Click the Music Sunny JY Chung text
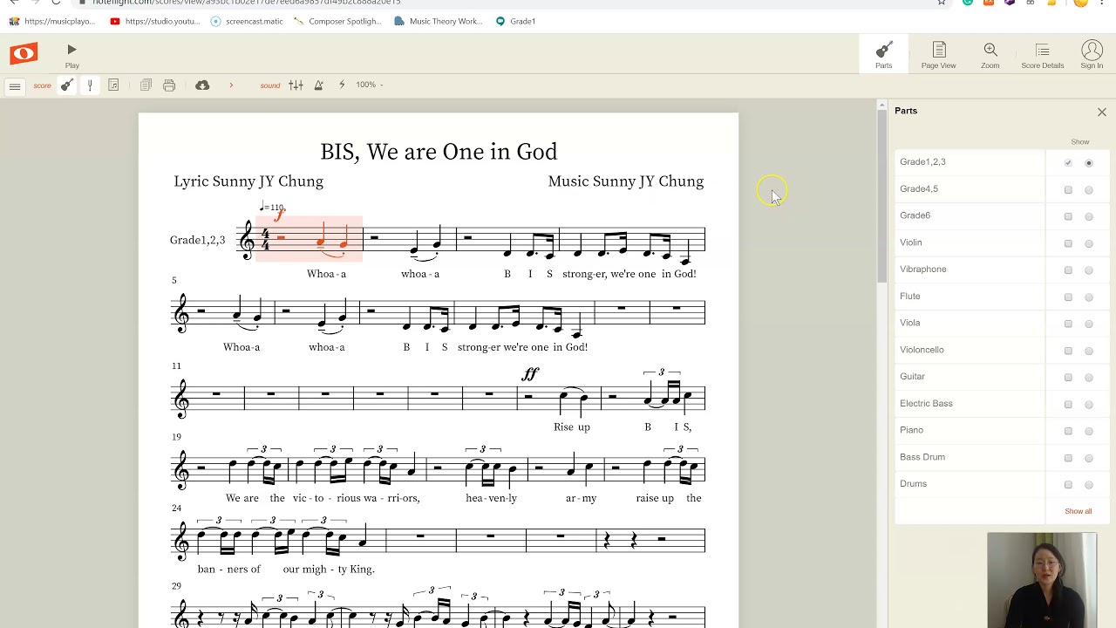The image size is (1116, 628). [625, 181]
